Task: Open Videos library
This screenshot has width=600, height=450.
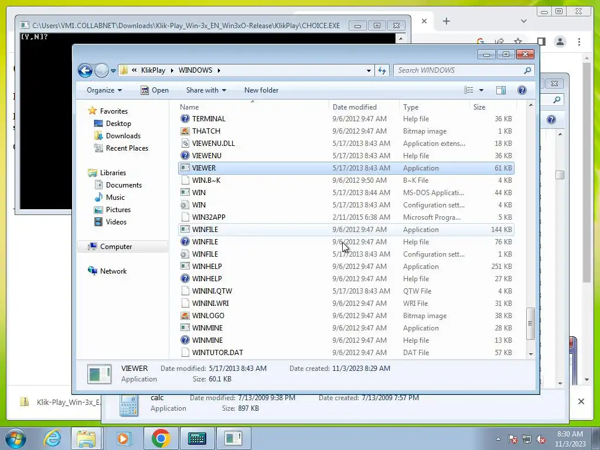Action: 116,222
